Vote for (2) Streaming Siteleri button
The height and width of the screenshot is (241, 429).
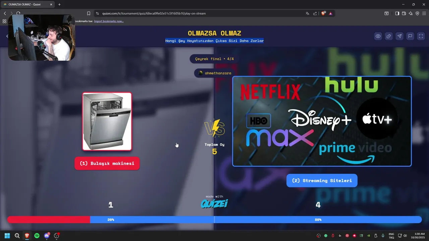pos(322,180)
